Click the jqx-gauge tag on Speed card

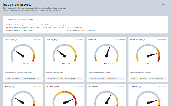37,87
